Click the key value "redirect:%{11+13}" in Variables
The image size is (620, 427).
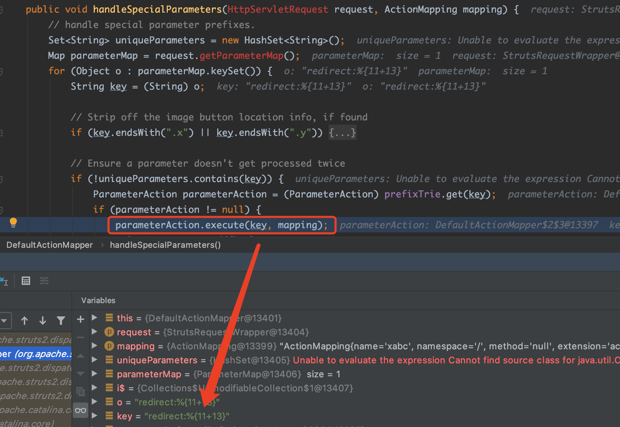coord(187,416)
